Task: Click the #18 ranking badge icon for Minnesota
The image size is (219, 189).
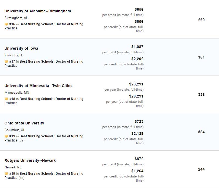Action: [6, 99]
